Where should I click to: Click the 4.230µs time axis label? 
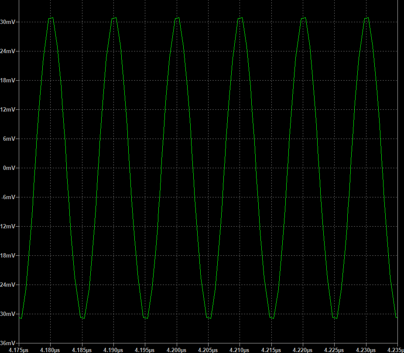click(x=366, y=350)
